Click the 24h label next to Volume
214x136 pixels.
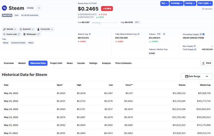159,34
